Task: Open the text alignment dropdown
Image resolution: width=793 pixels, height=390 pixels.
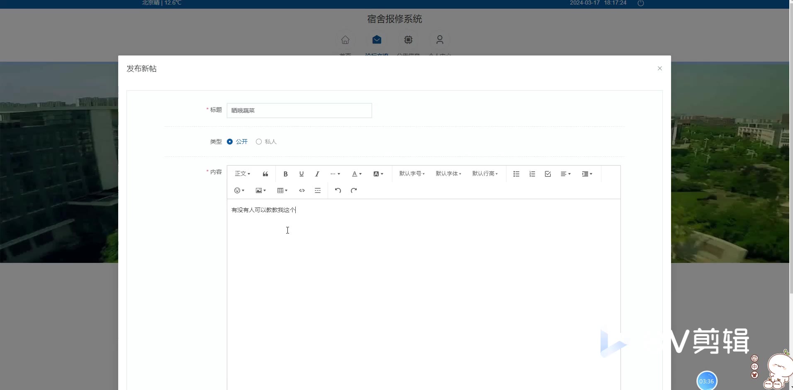Action: (566, 174)
